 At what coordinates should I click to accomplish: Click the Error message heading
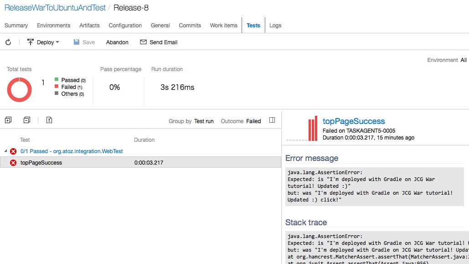coord(312,158)
